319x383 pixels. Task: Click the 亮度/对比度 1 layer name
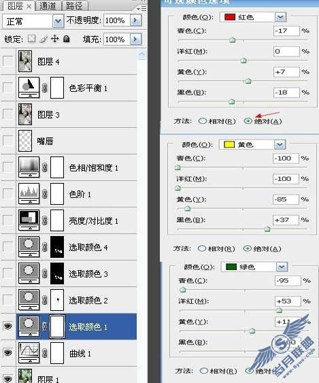coord(94,221)
